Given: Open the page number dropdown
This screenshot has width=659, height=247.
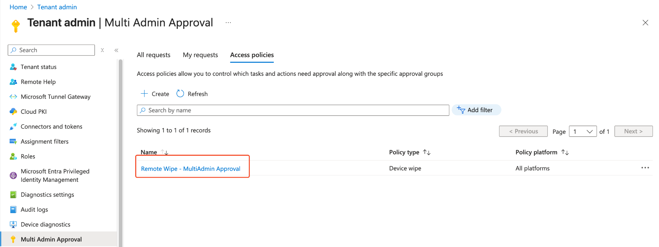Looking at the screenshot, I should 582,131.
